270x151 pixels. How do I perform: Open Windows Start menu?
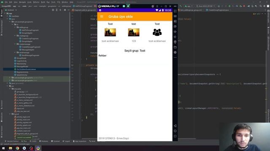click(x=3, y=148)
